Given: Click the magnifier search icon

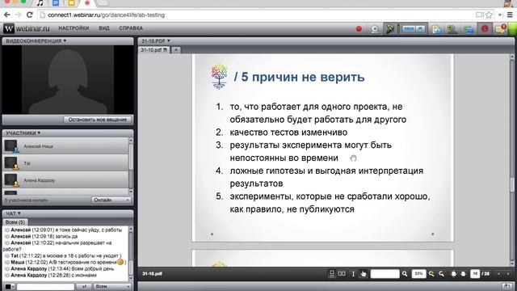Looking at the screenshot, I should click(x=405, y=274).
